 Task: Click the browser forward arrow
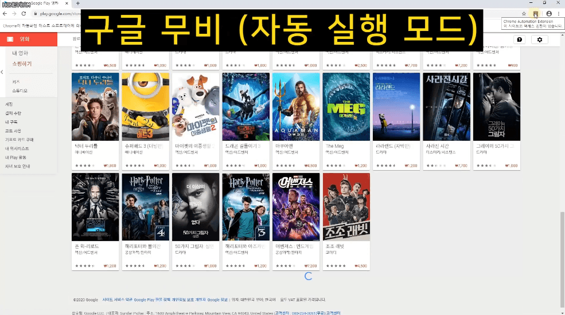(14, 14)
